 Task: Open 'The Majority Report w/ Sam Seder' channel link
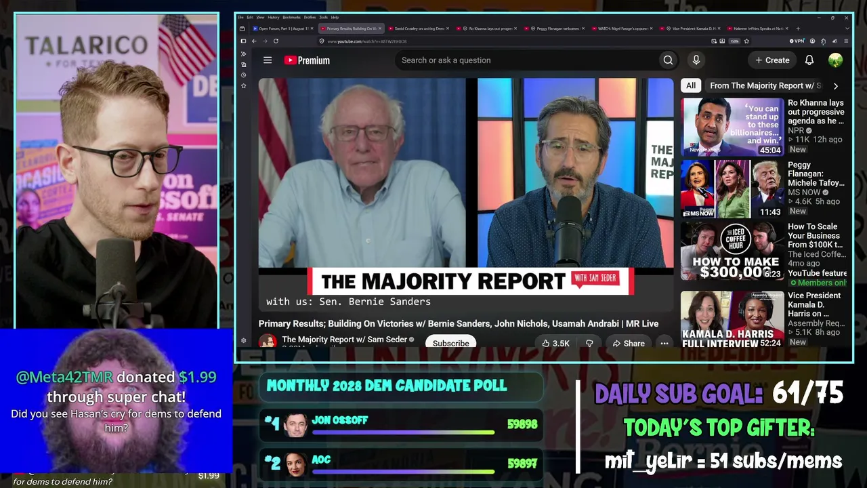(x=344, y=340)
